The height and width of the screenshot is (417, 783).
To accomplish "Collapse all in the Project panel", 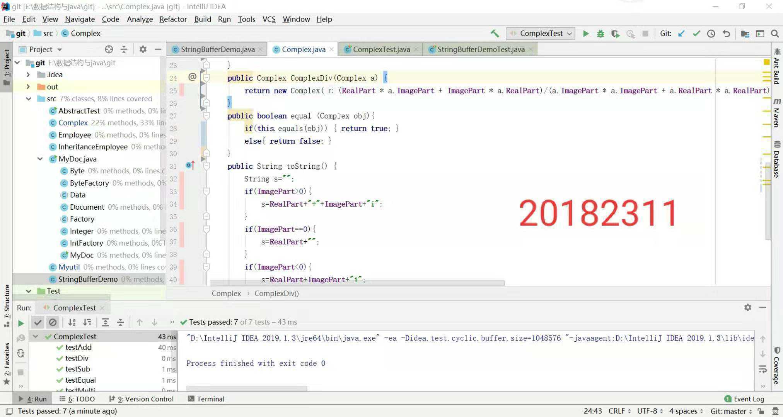I will pyautogui.click(x=124, y=49).
